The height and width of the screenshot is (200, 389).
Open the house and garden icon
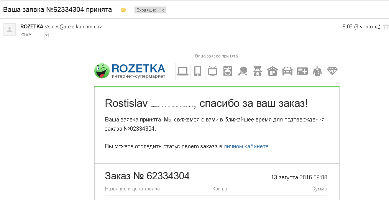coord(272,71)
